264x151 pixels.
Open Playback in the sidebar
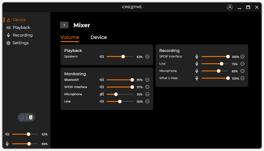pyautogui.click(x=21, y=27)
